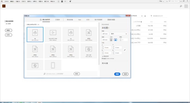Click the 打开 open button on start screen
This screenshot has width=190, height=103.
coord(8,35)
